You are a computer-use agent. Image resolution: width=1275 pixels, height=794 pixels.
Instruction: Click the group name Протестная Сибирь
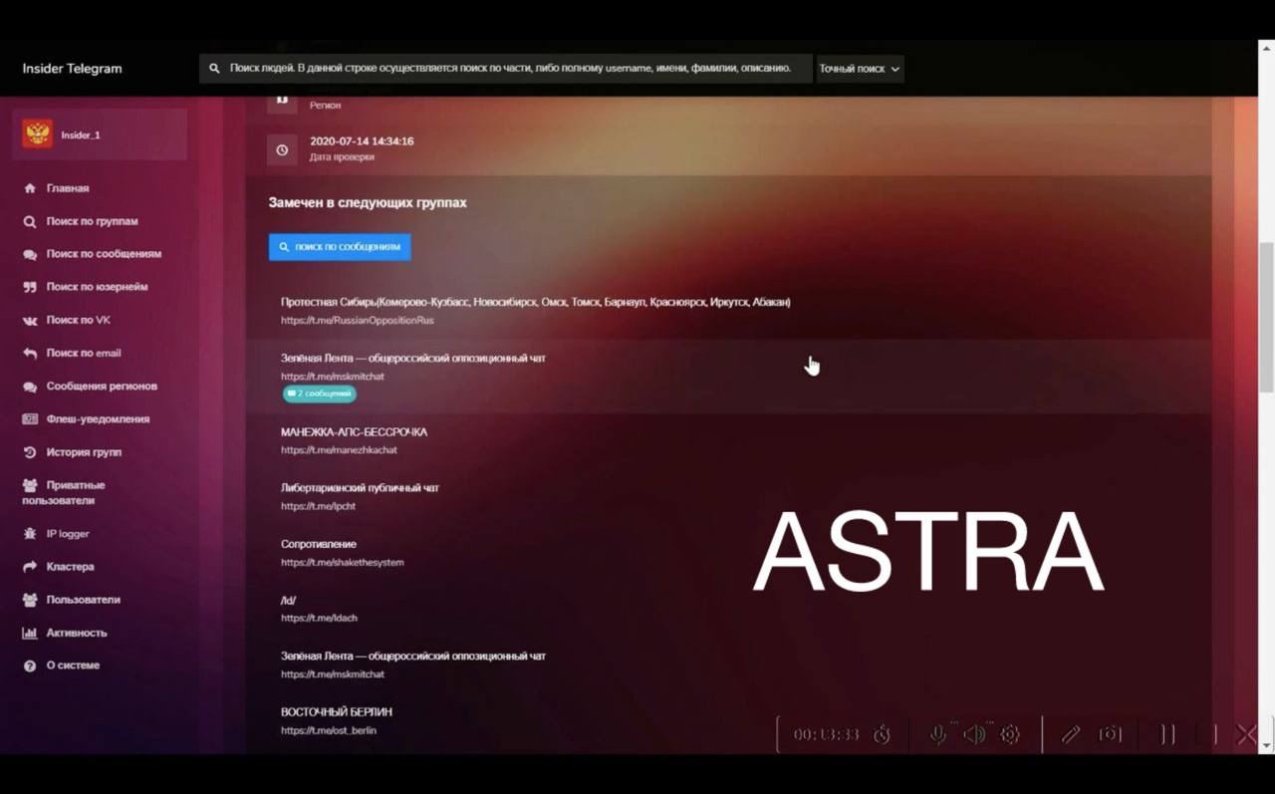coord(536,302)
